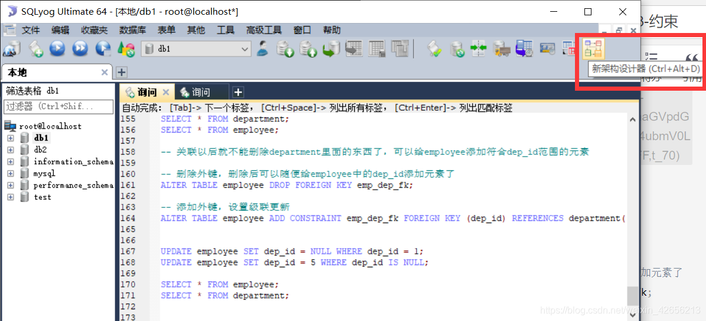Restore the inner MDI window

pyautogui.click(x=619, y=30)
